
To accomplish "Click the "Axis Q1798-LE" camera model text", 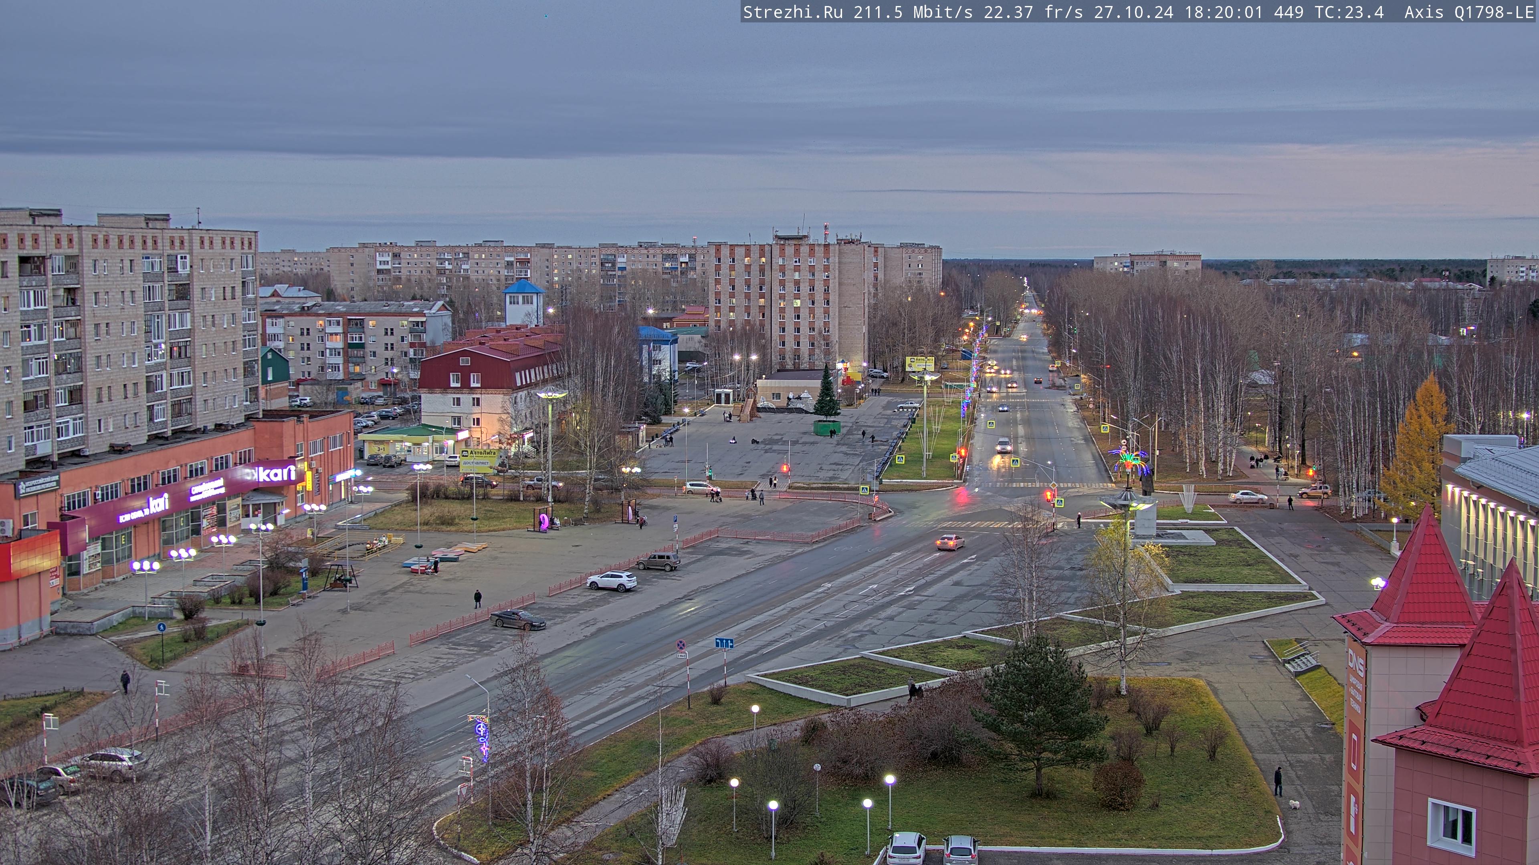I will point(1469,12).
